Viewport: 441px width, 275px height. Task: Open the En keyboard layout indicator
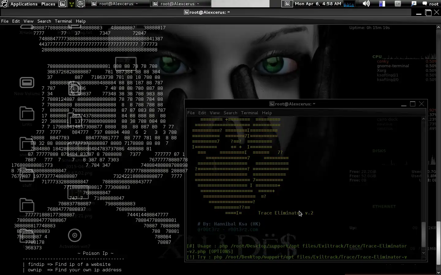tap(398, 4)
